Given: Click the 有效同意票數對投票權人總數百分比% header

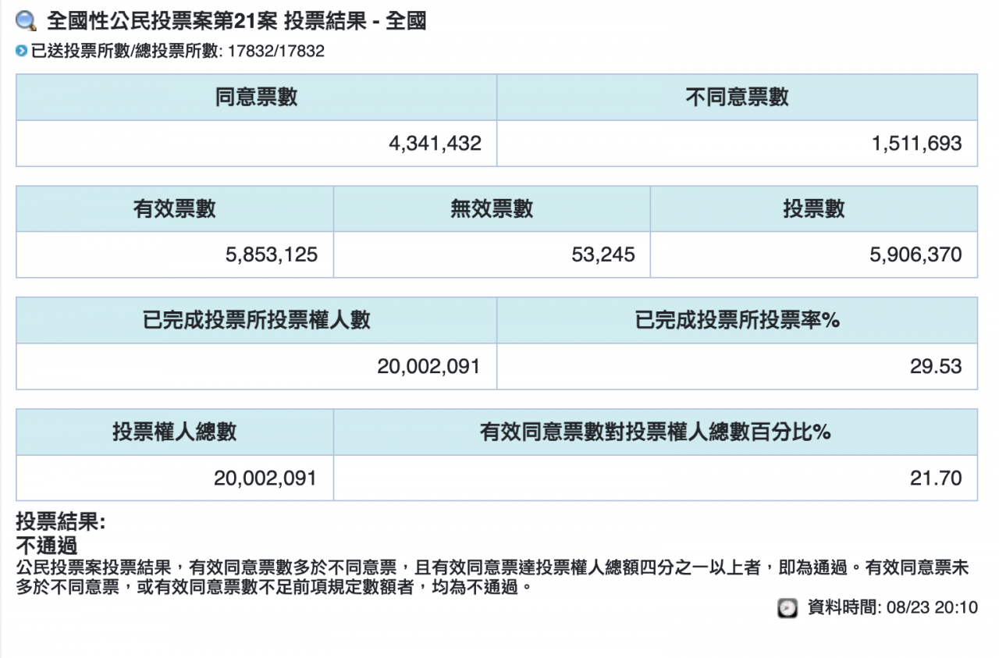Looking at the screenshot, I should coord(655,432).
